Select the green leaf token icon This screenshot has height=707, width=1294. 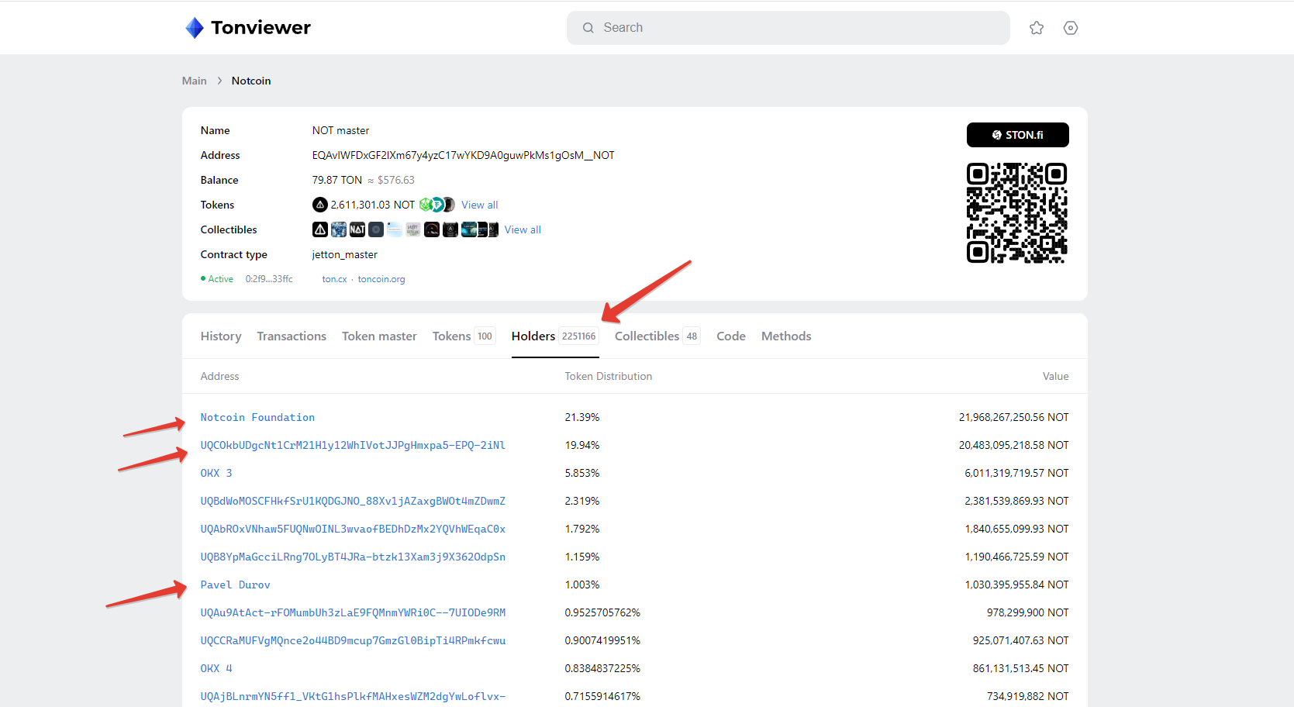426,205
